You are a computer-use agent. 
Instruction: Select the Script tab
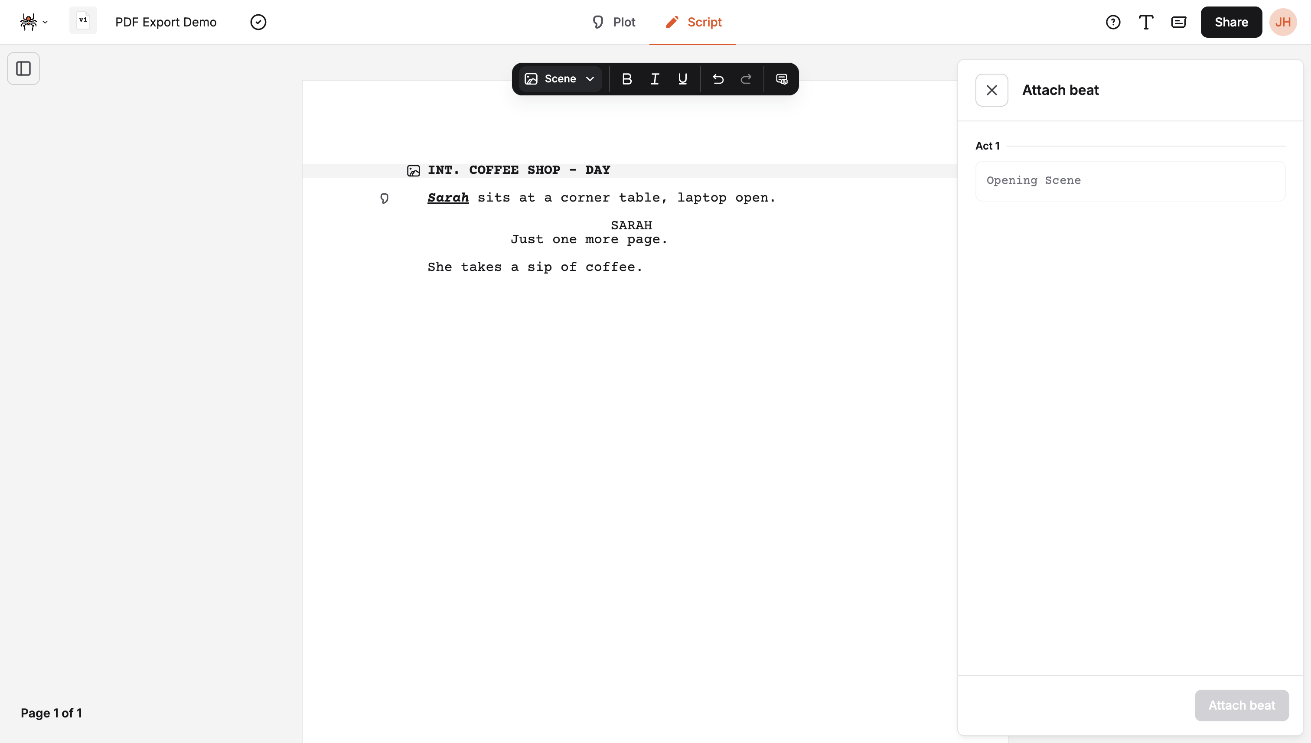(x=693, y=22)
